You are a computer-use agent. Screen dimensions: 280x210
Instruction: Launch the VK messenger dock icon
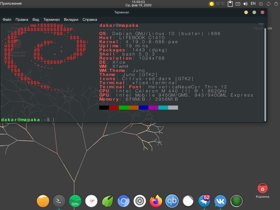[x=220, y=201]
